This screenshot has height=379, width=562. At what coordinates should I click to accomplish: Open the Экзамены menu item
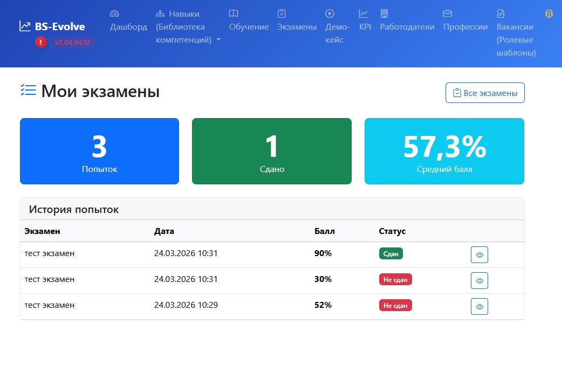pos(297,27)
